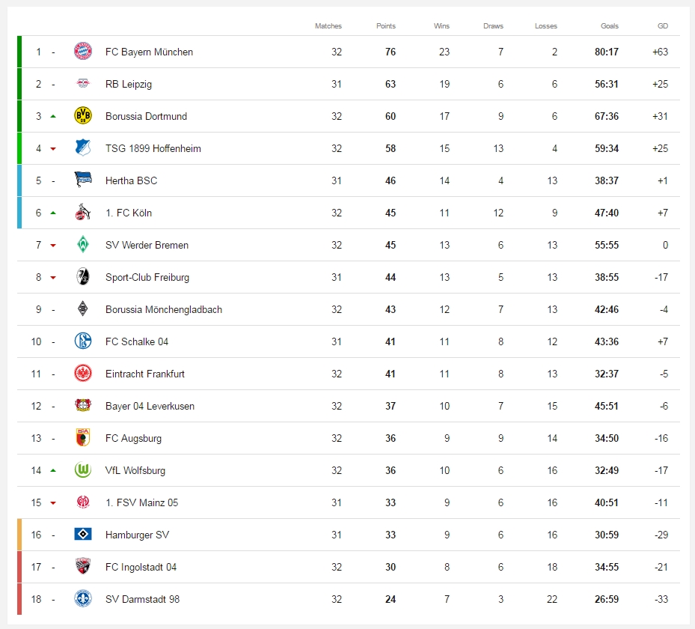This screenshot has width=695, height=629.
Task: Open the FC Schalke 04 team link
Action: [137, 341]
